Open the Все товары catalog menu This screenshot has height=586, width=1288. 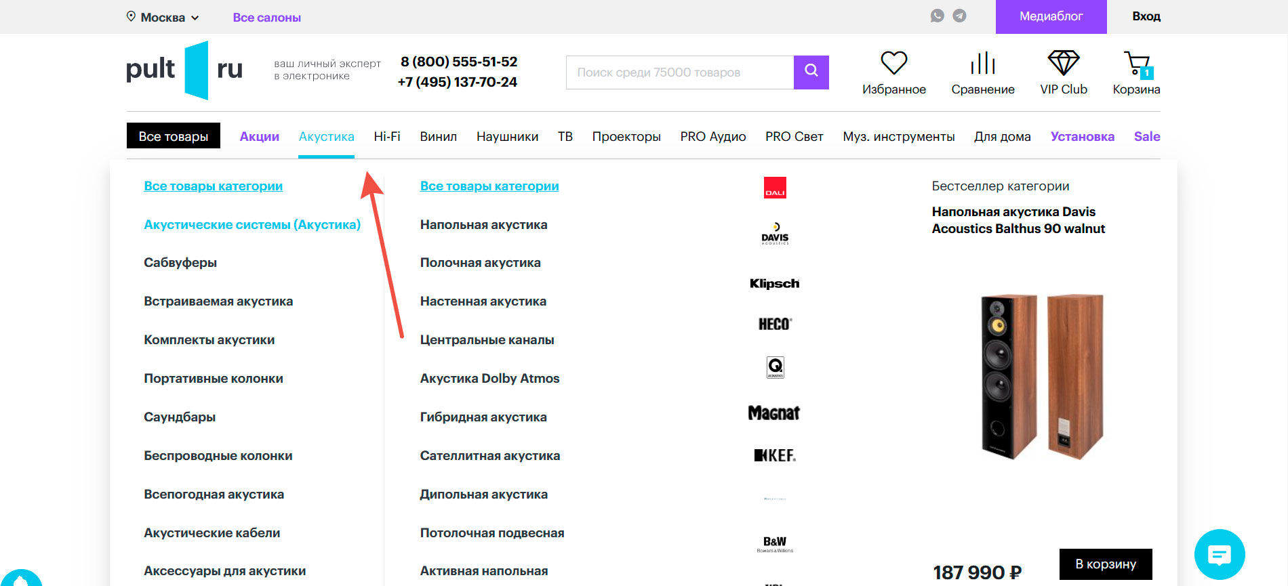coord(174,136)
